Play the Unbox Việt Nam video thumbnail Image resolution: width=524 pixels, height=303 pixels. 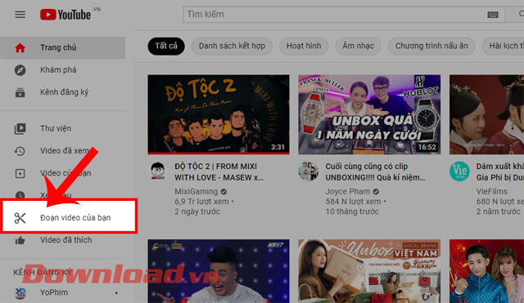tap(369, 271)
